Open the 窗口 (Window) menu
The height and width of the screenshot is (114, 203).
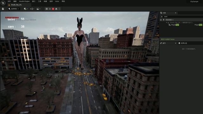click(x=34, y=1)
